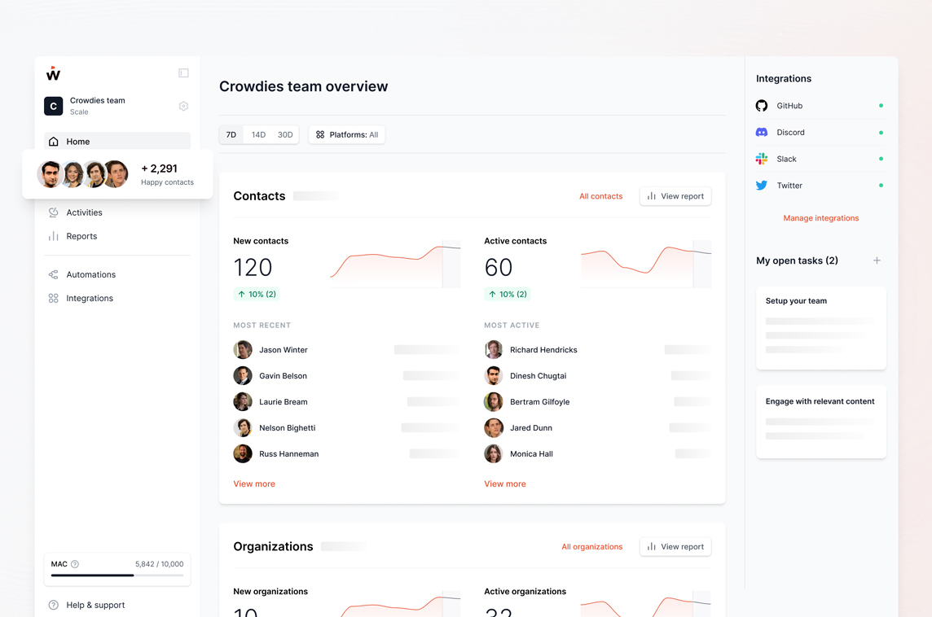Go to Home in the sidebar
932x617 pixels.
117,142
